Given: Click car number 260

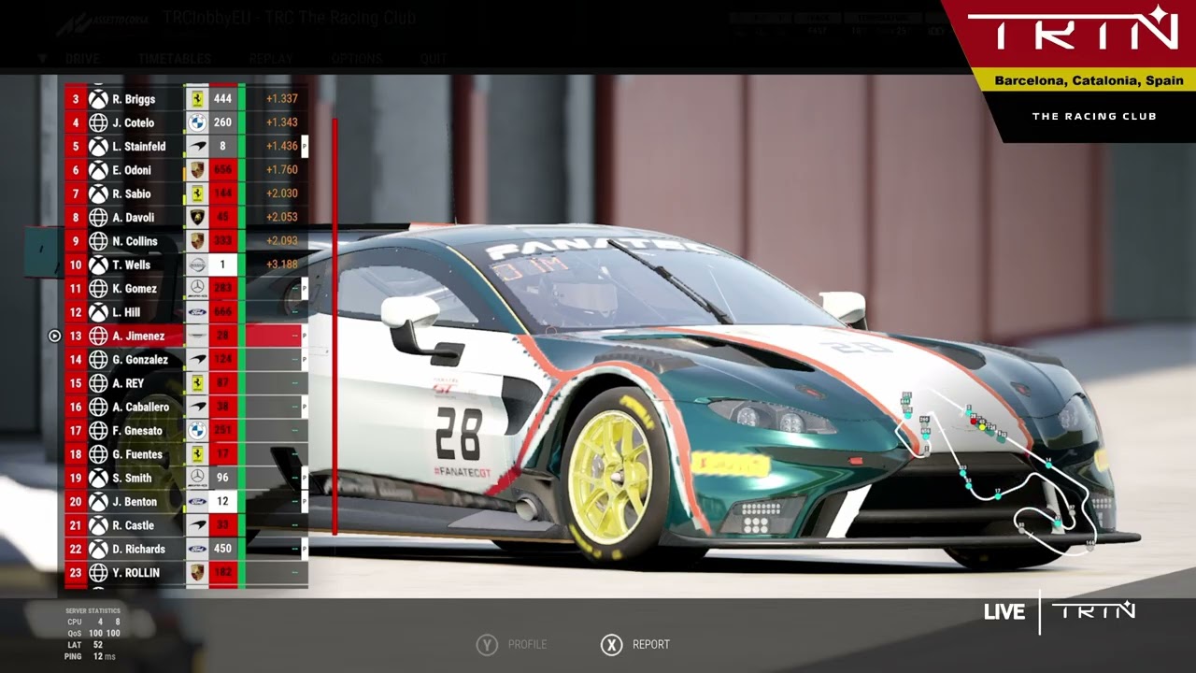Looking at the screenshot, I should coord(222,122).
